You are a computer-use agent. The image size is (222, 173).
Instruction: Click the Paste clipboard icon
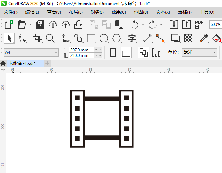[119, 24]
